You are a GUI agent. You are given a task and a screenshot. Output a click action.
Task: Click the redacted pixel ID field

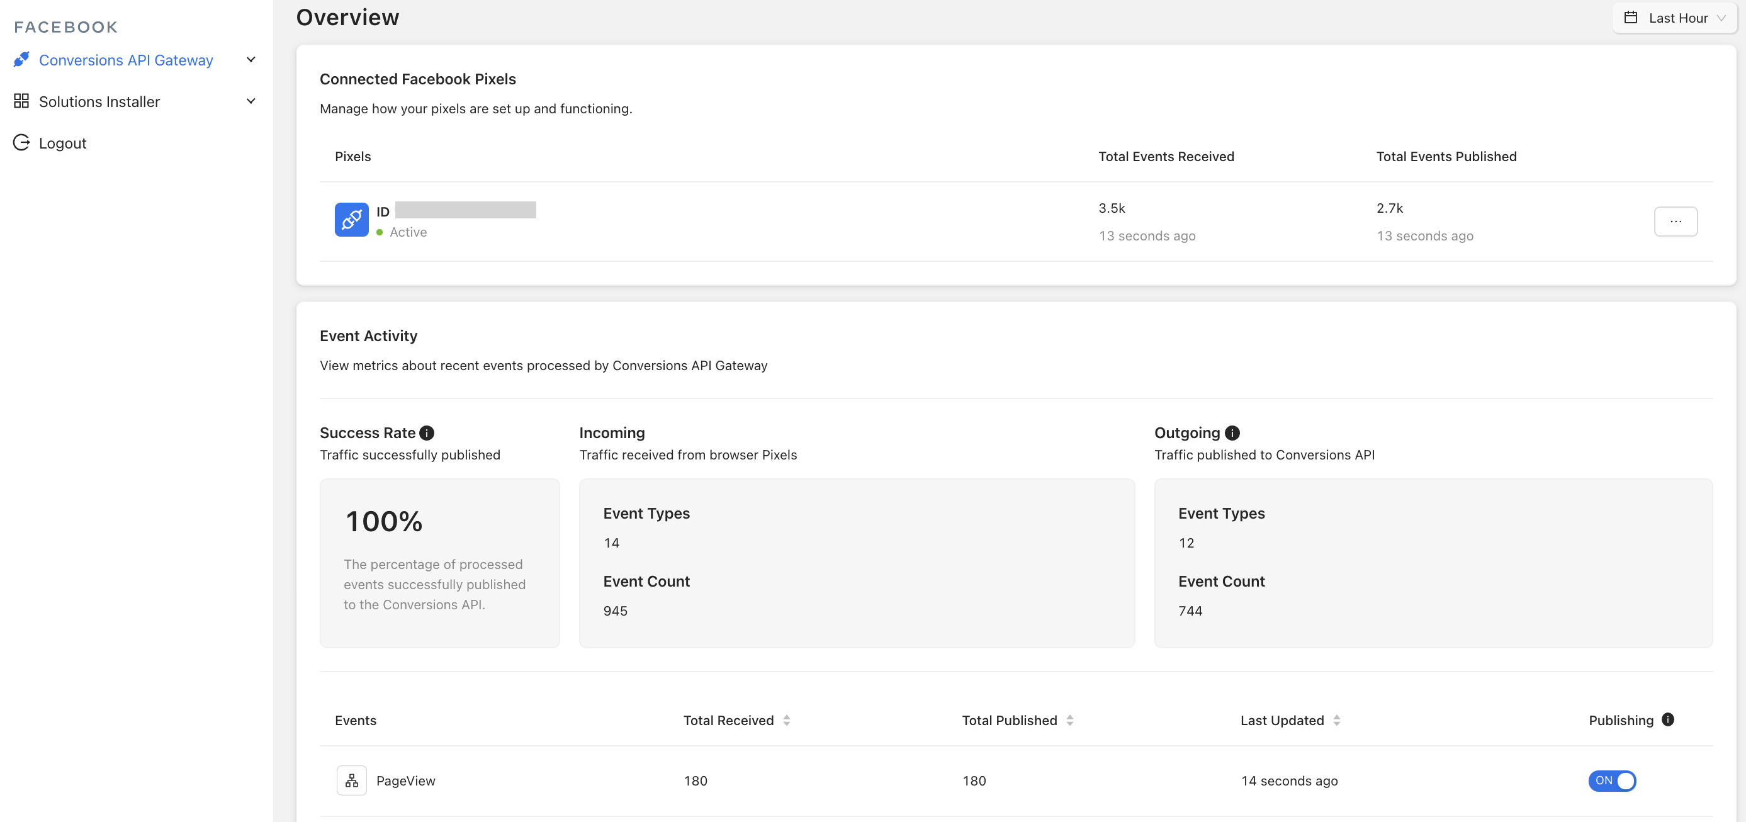[466, 210]
